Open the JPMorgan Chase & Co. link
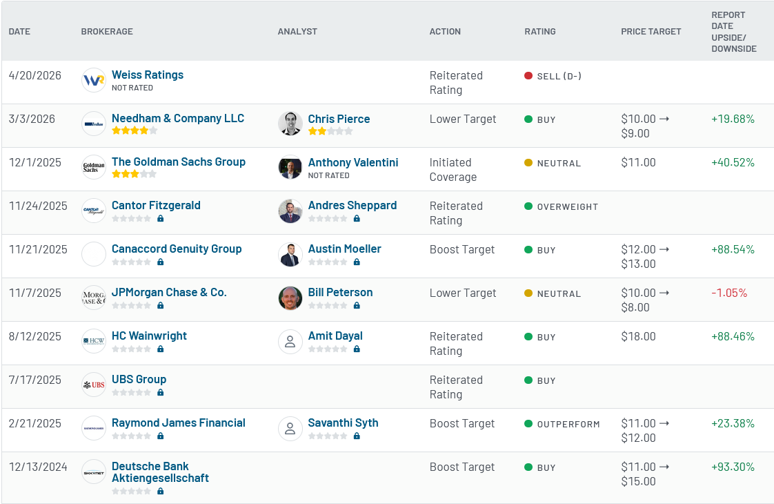Image resolution: width=774 pixels, height=504 pixels. (x=169, y=292)
